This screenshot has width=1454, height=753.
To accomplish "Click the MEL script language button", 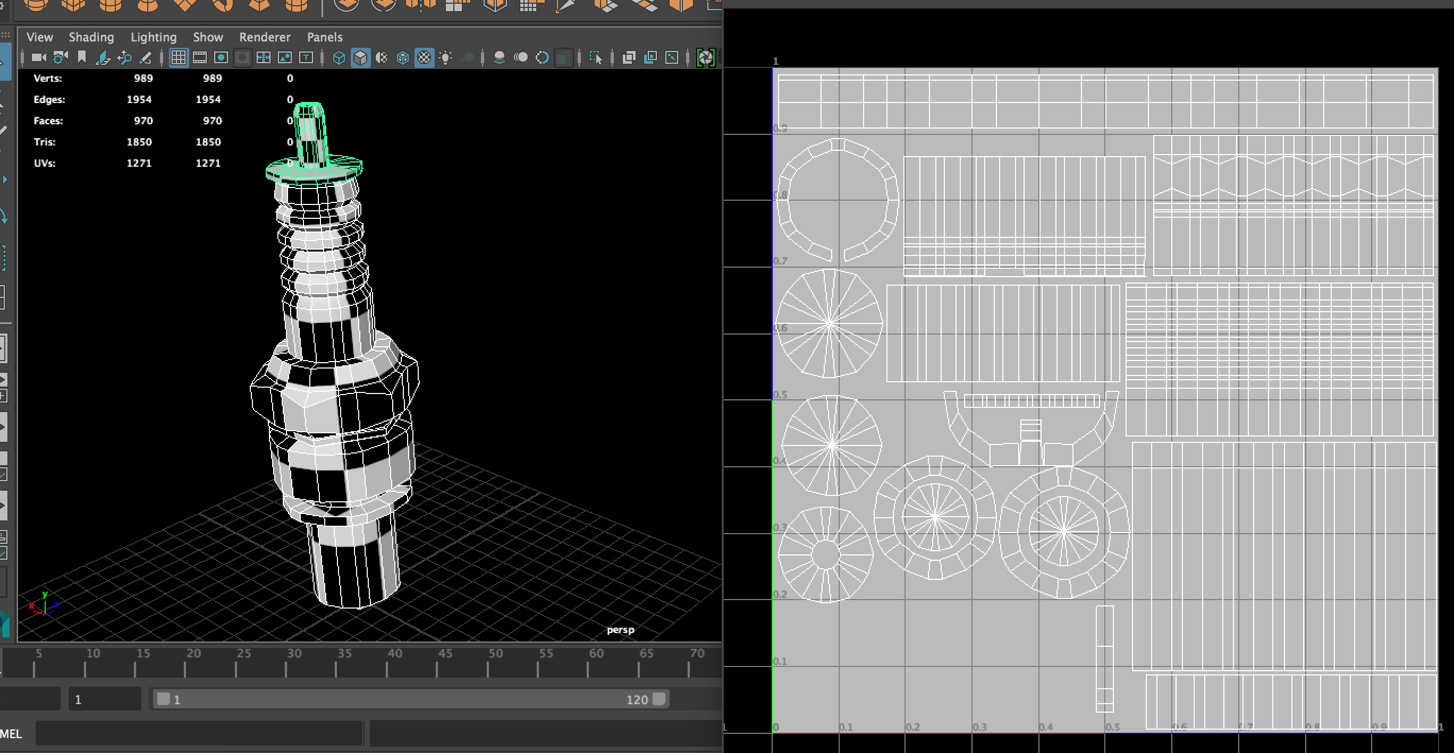I will coord(11,733).
